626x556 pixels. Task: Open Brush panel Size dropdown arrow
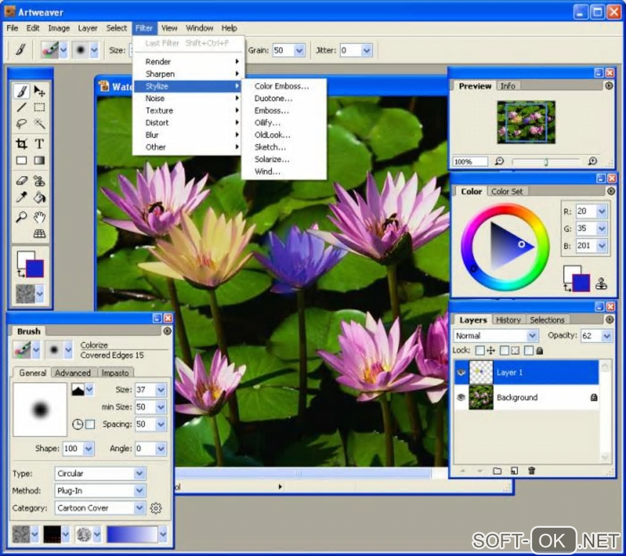click(161, 390)
